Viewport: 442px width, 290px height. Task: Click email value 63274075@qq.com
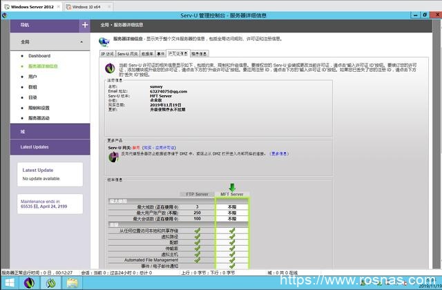click(169, 91)
